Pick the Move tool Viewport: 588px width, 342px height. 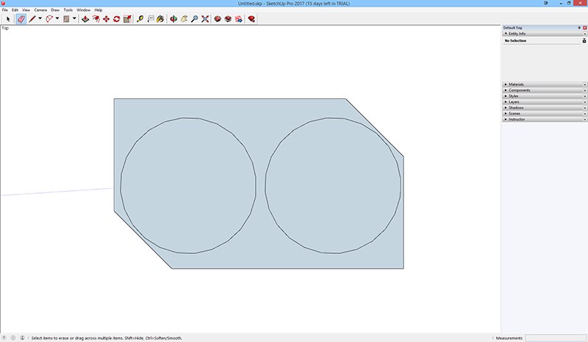106,19
